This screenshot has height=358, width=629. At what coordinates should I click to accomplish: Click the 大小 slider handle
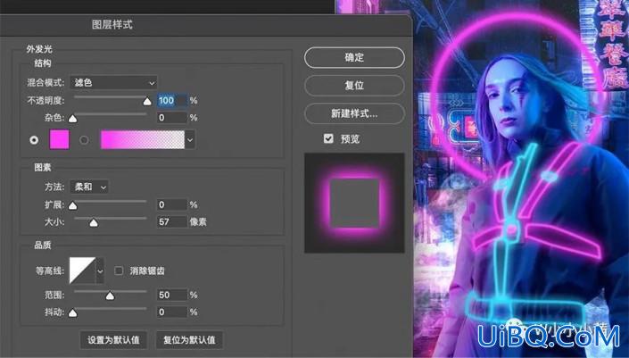coord(94,223)
